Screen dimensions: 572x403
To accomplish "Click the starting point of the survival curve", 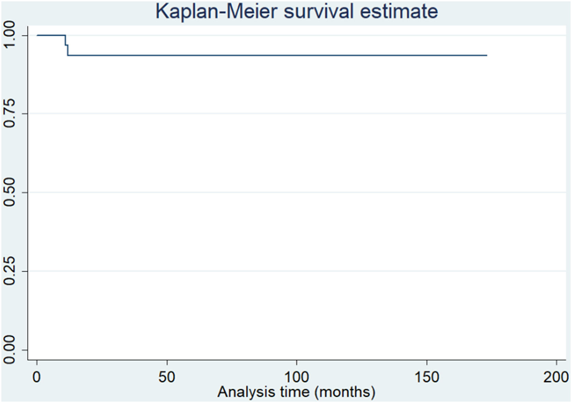I will [x=38, y=35].
